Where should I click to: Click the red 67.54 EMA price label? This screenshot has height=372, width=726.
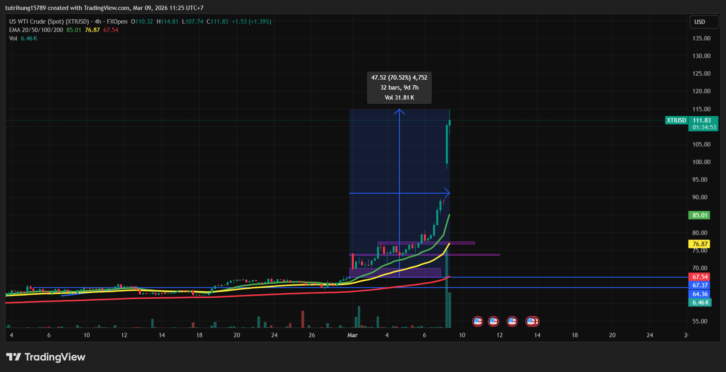click(x=700, y=277)
